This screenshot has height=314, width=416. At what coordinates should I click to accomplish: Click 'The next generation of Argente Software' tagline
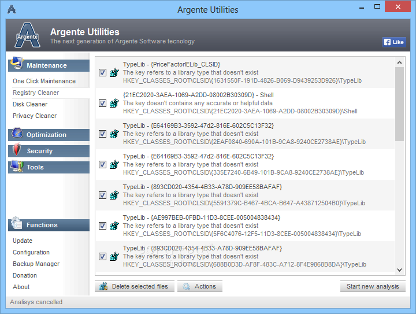click(x=122, y=41)
